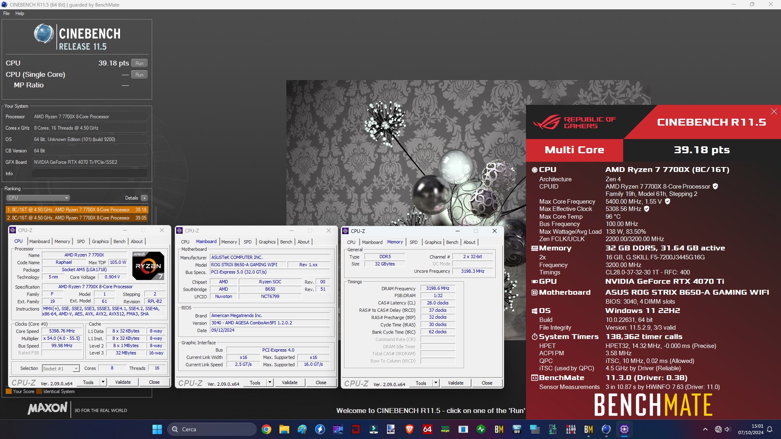Image resolution: width=781 pixels, height=439 pixels.
Task: Click the DRAM Frequency 3198.6 MHz value
Action: coord(438,289)
